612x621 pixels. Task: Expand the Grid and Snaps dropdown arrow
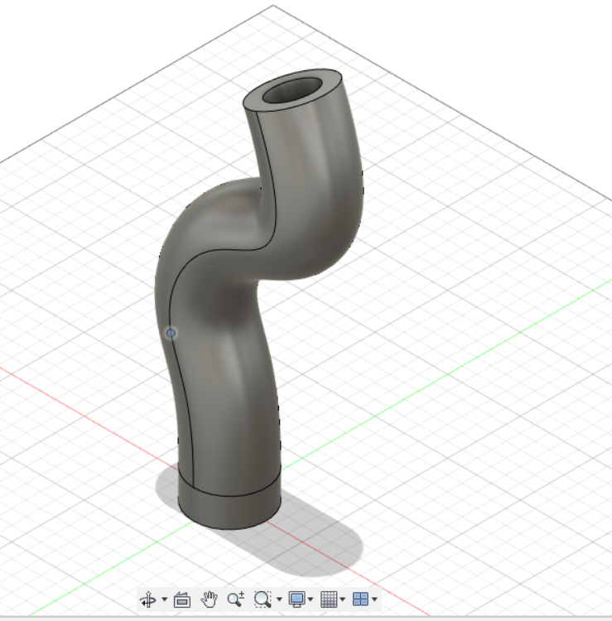coord(342,599)
